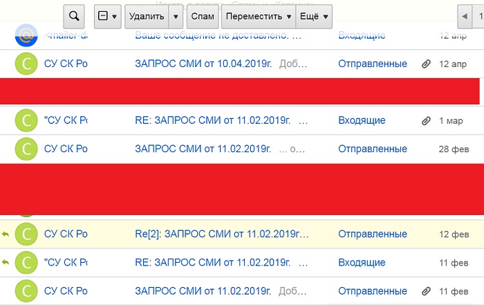Image resolution: width=484 pixels, height=305 pixels.
Task: Click the paperclip on the 12 апр Отправленные message
Action: (x=426, y=64)
